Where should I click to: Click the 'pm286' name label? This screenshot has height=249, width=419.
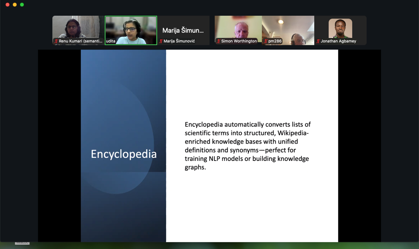[275, 41]
